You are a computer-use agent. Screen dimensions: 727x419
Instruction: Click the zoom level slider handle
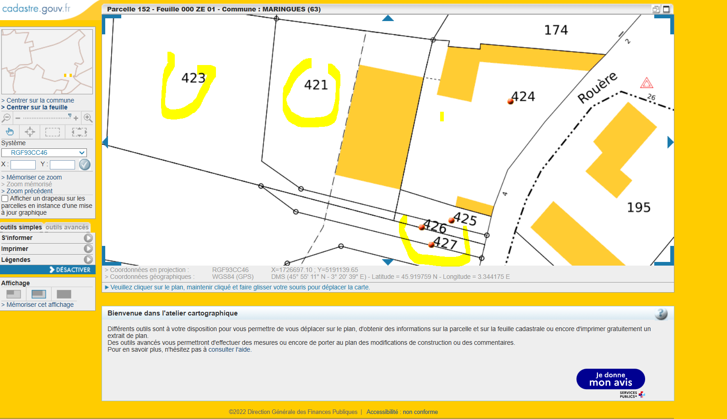point(70,116)
